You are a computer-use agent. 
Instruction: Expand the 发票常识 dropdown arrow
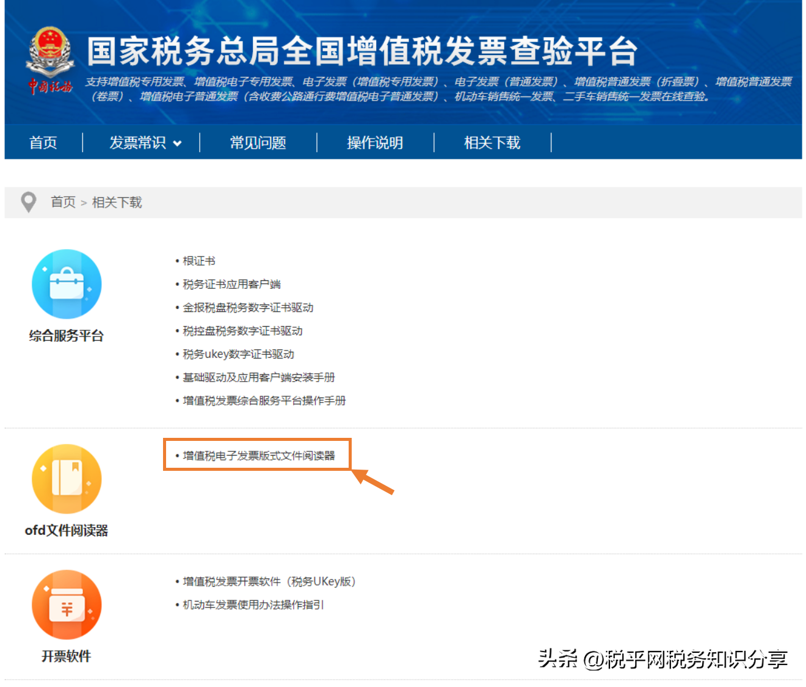178,144
